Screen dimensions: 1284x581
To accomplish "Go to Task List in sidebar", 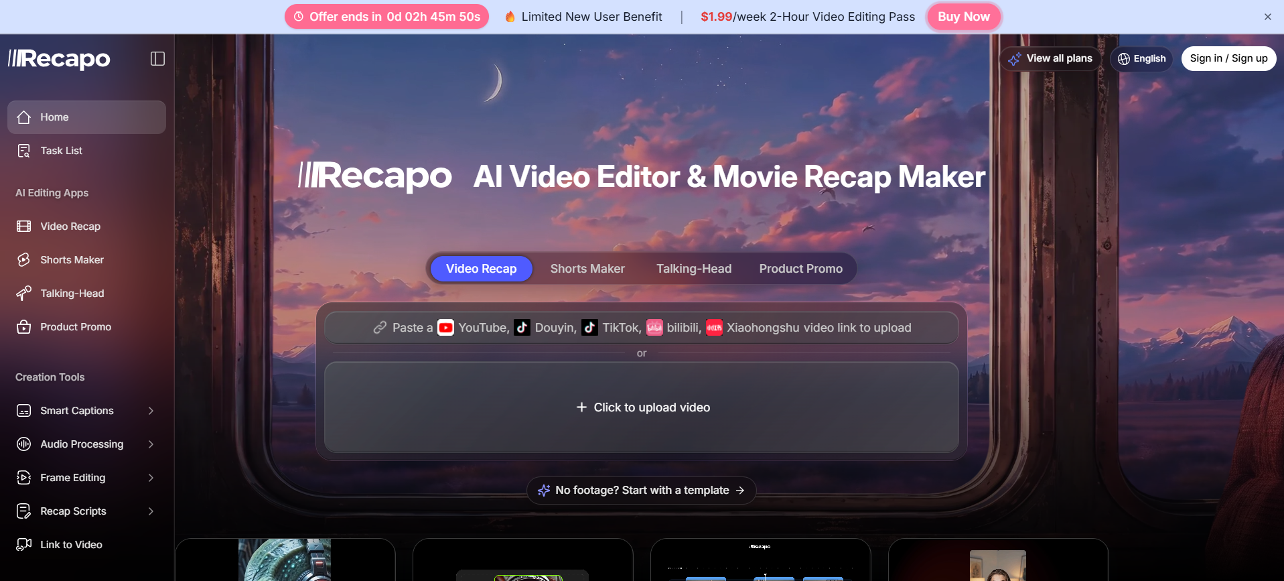I will click(x=87, y=151).
